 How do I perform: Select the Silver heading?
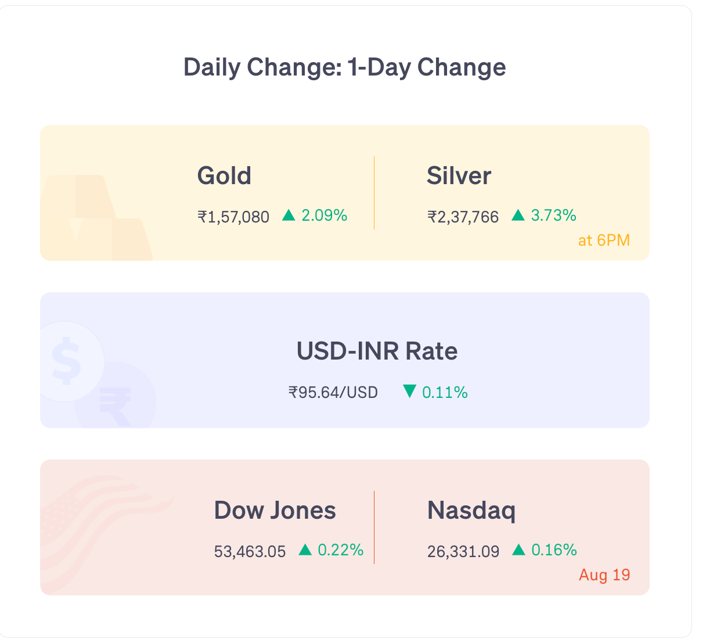click(x=459, y=175)
